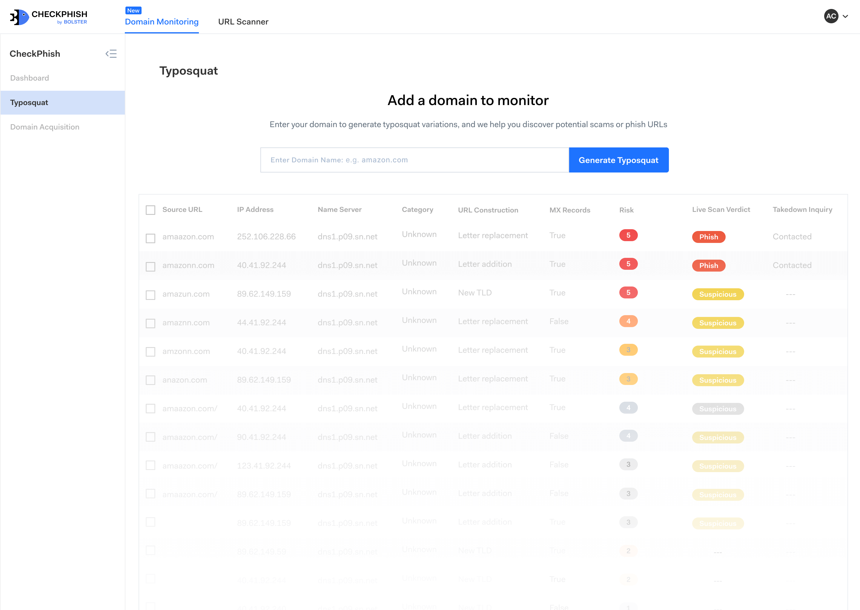860x610 pixels.
Task: Click the Phish verdict for amaazon.com
Action: coord(709,237)
